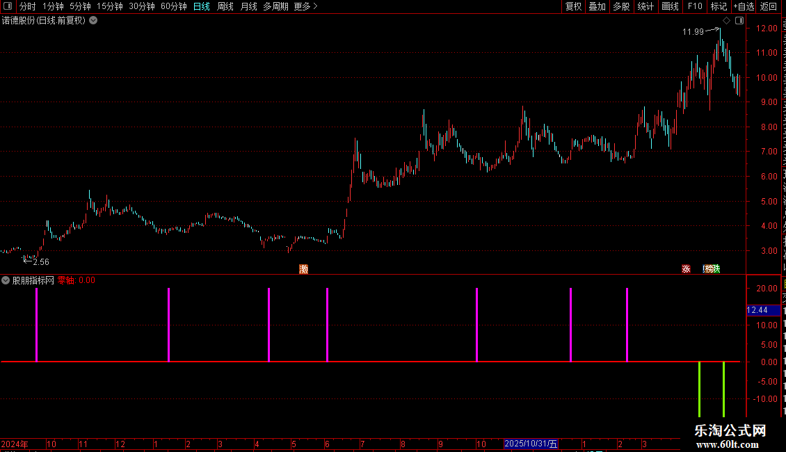
Task: Switch to 分时 intraday view
Action: (28, 6)
